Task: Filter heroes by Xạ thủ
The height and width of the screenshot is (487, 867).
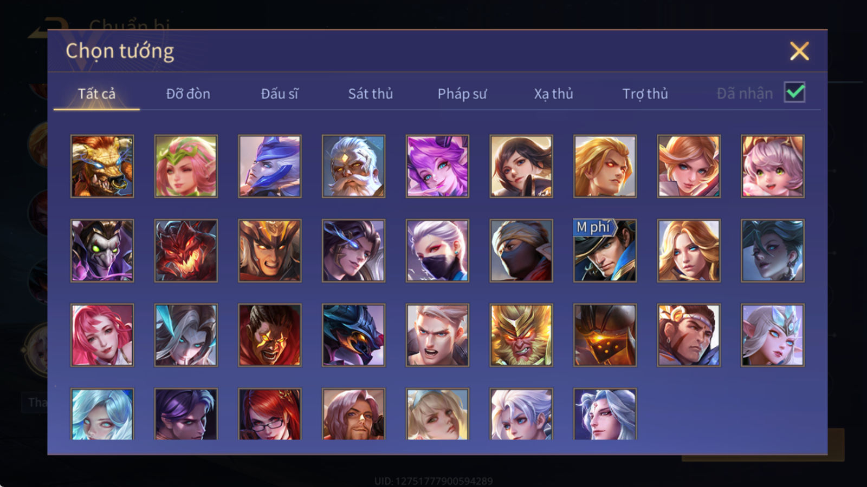Action: pos(553,94)
